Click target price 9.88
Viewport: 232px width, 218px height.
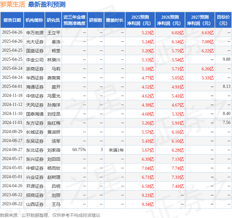click(x=226, y=59)
